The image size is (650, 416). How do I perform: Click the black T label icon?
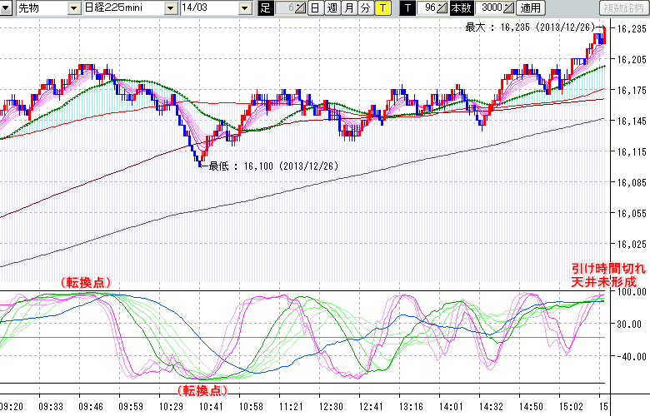click(x=407, y=8)
